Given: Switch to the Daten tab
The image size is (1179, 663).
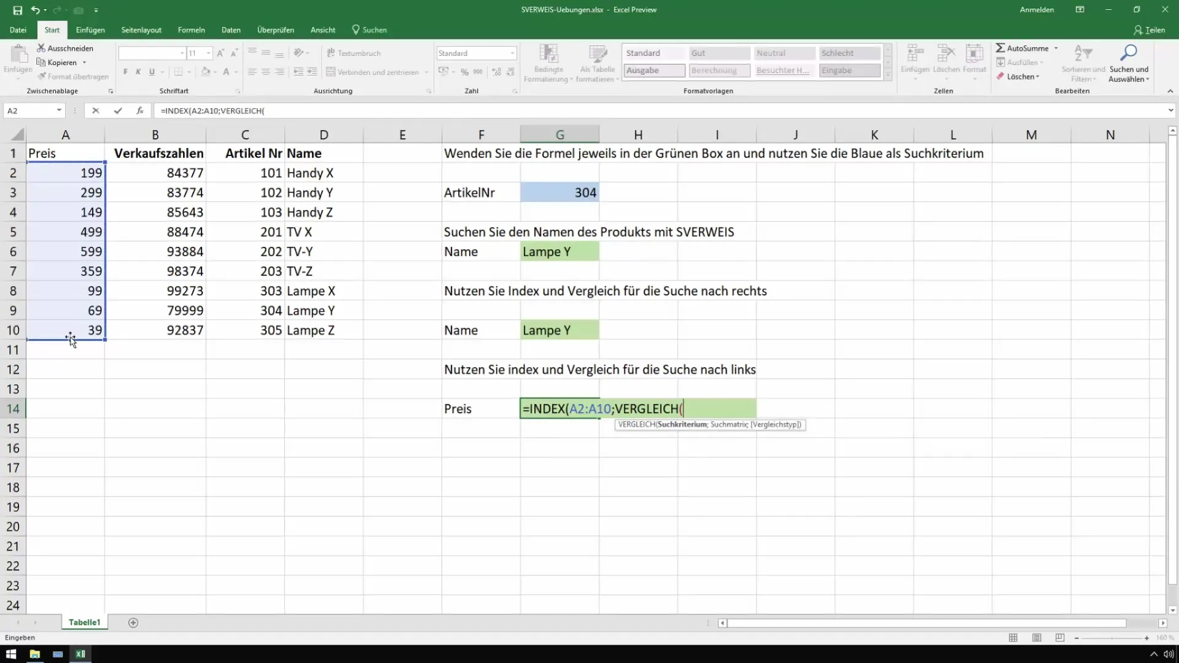Looking at the screenshot, I should [231, 29].
